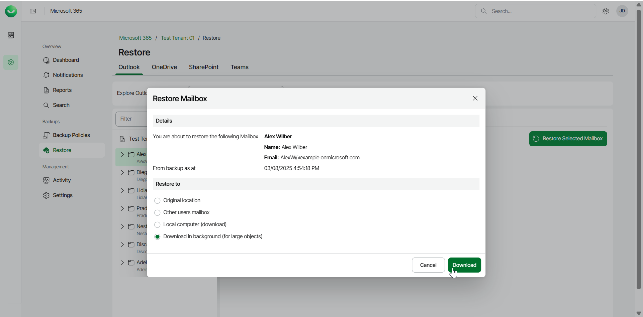Close the Restore Mailbox dialog
Viewport: 643px width, 317px height.
pos(475,99)
